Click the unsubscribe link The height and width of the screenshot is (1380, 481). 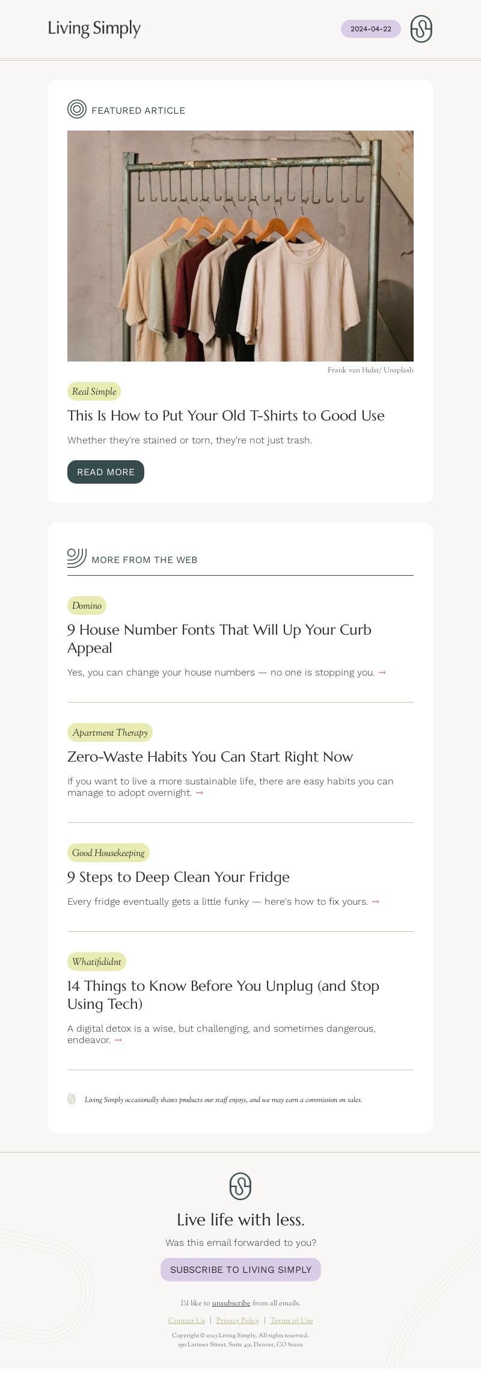231,1303
